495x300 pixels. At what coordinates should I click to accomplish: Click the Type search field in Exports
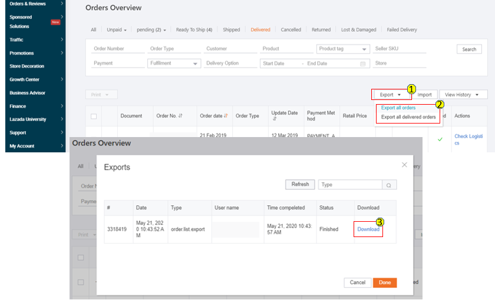(350, 185)
